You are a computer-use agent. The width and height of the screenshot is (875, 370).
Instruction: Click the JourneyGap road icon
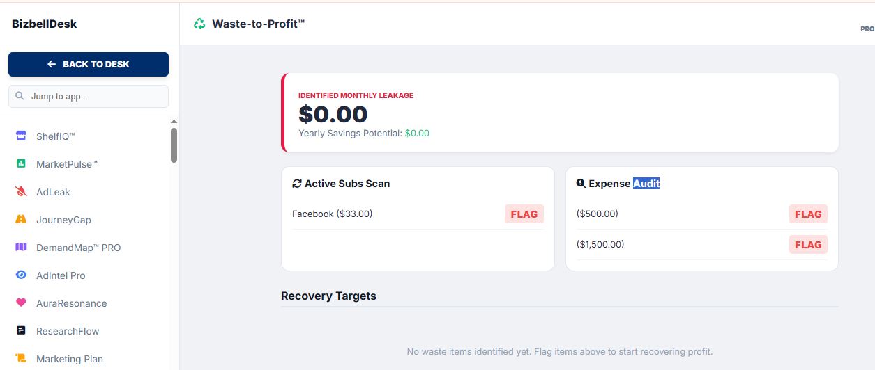(21, 220)
